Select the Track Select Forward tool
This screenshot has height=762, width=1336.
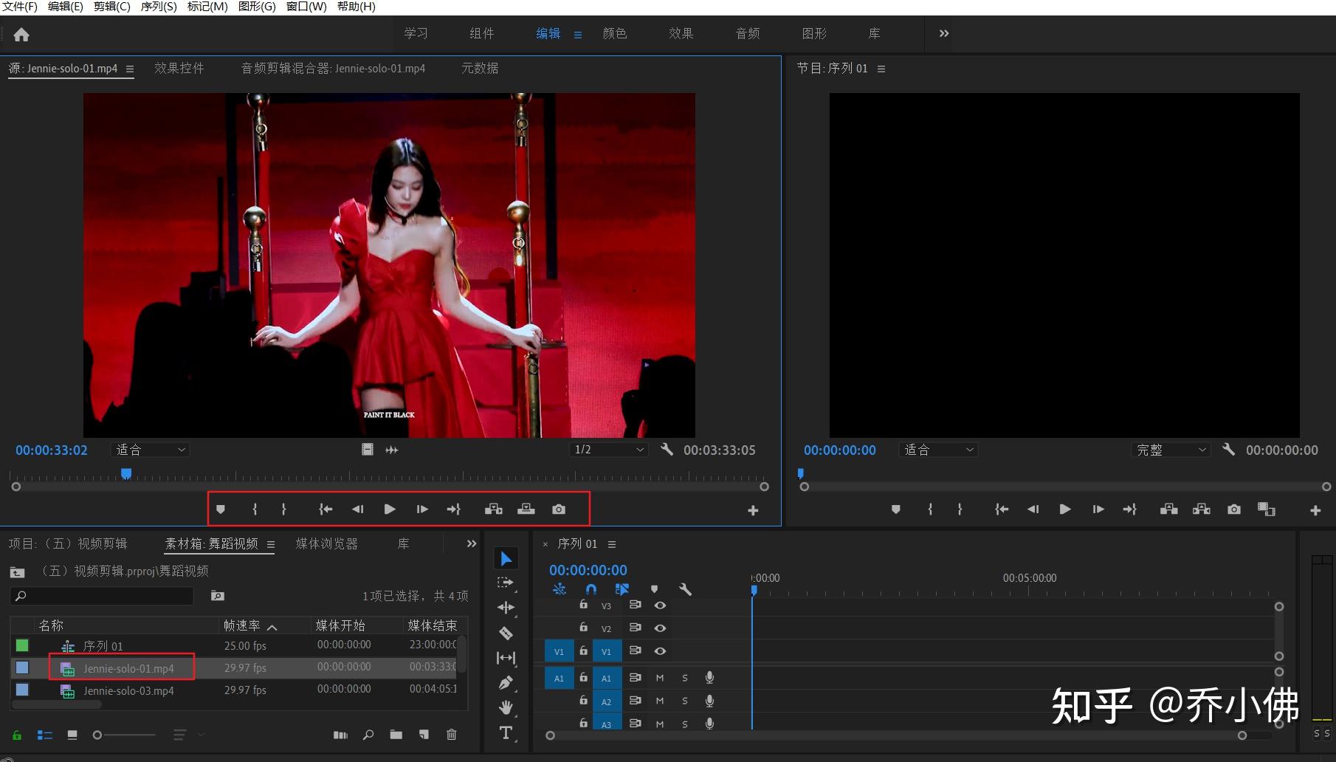(x=506, y=583)
